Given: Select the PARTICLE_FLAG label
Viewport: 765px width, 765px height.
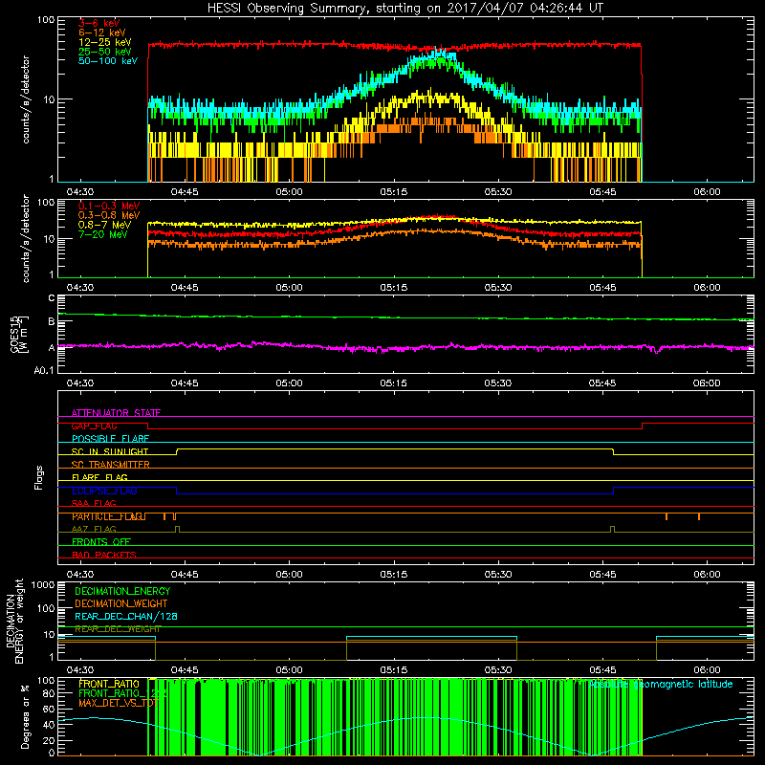Looking at the screenshot, I should point(108,516).
